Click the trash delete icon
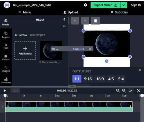The width and height of the screenshot is (144, 122). [95, 21]
